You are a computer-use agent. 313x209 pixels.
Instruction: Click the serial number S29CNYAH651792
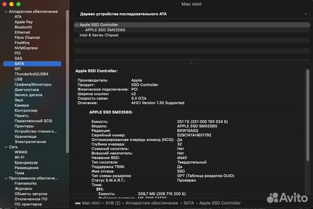click(194, 135)
